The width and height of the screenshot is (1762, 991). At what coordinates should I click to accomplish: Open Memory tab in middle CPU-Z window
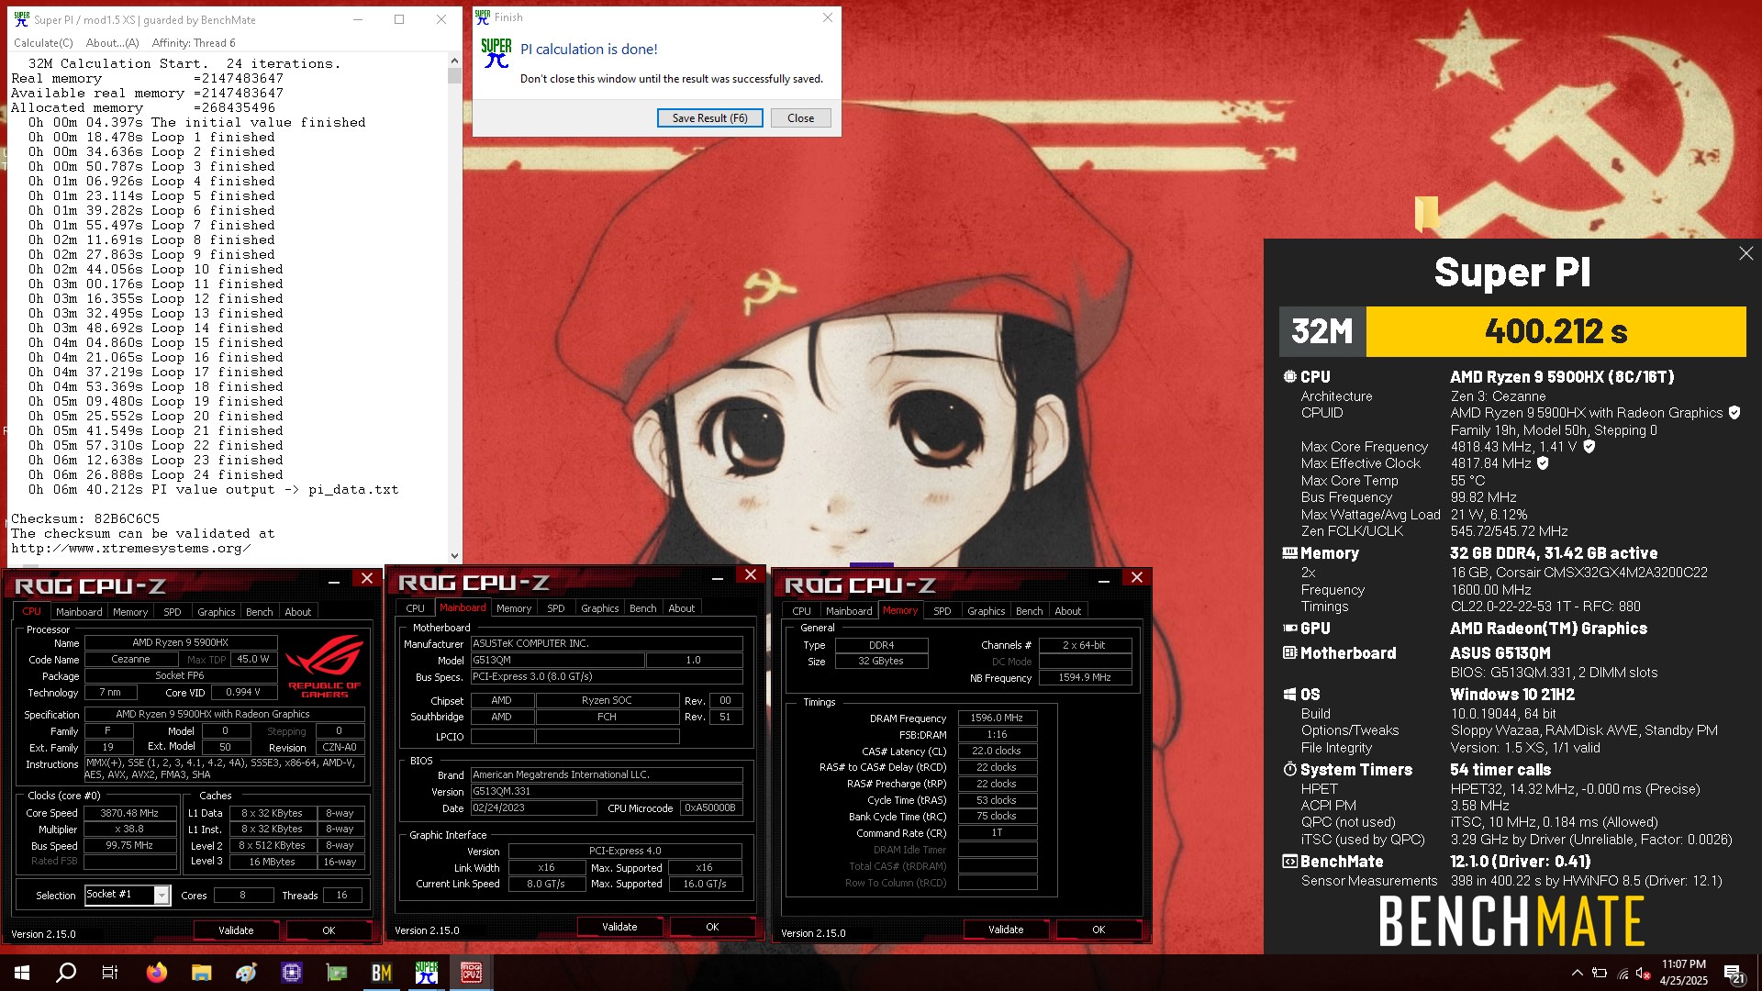pyautogui.click(x=514, y=608)
